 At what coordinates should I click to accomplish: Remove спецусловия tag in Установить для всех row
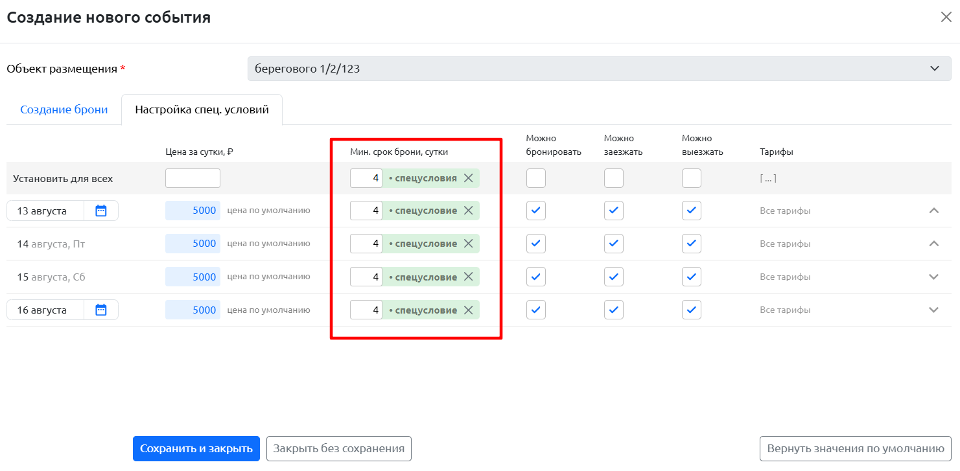pos(469,178)
